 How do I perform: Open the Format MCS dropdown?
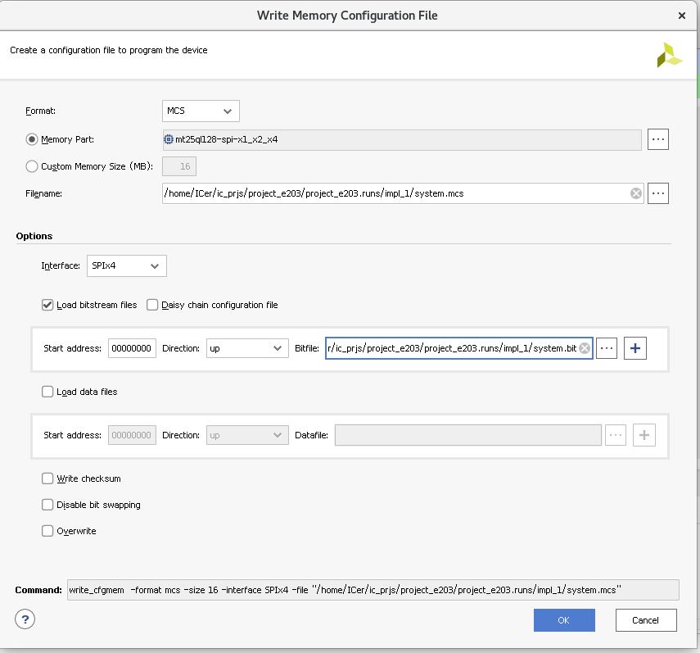pyautogui.click(x=201, y=111)
